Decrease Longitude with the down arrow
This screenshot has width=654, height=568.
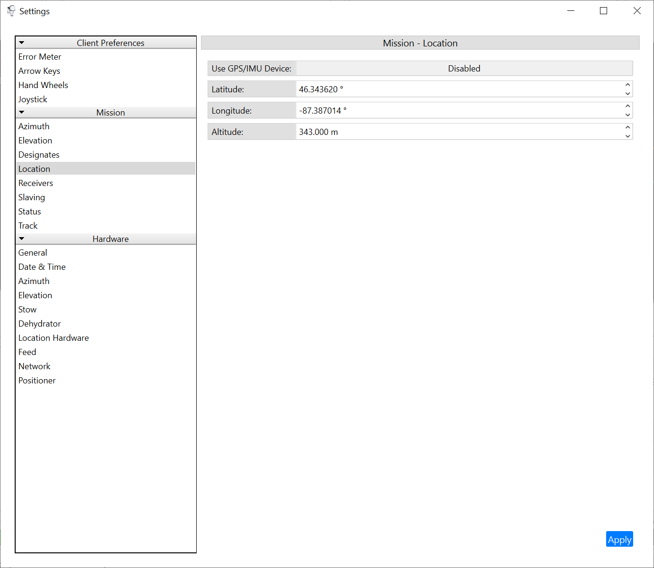click(627, 115)
